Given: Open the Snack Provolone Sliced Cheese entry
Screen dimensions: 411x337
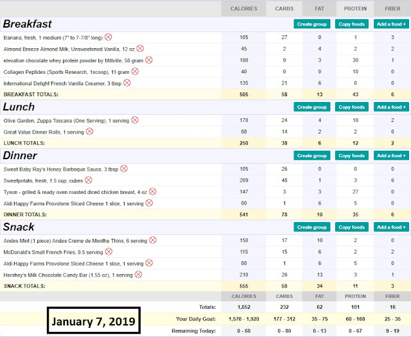Looking at the screenshot, I should point(73,264).
